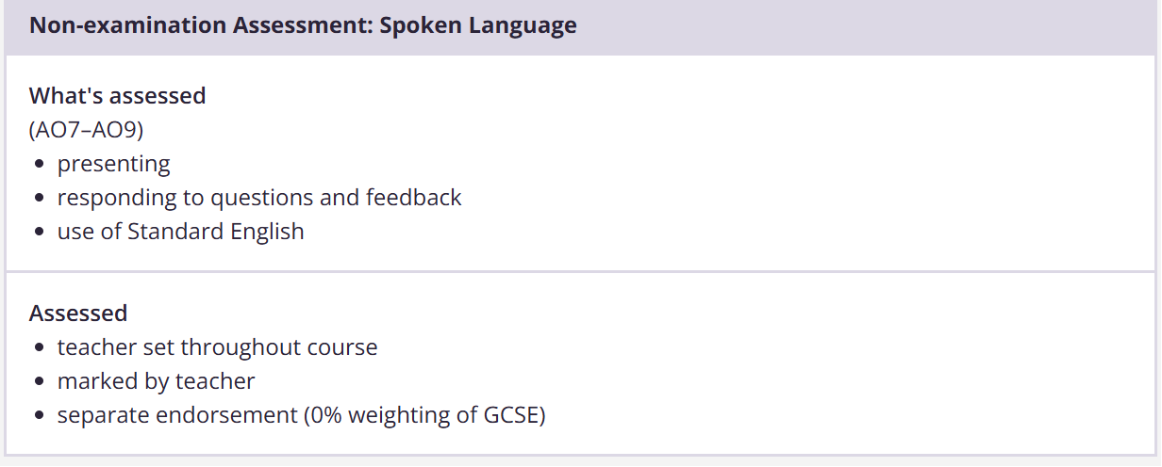Click the bullet before separate endorsement

[39, 416]
